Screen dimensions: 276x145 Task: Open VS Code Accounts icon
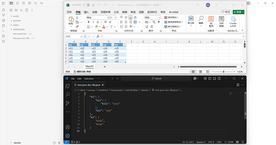coord(68,127)
